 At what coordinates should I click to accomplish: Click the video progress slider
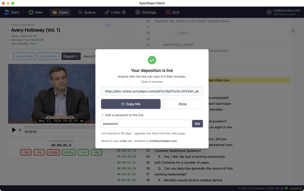(60, 127)
